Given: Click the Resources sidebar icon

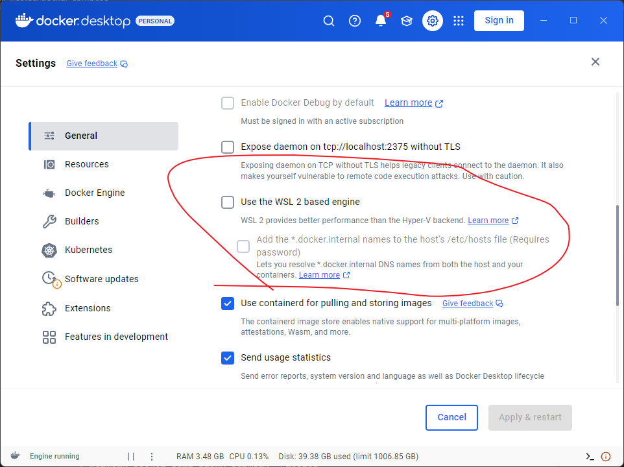Looking at the screenshot, I should click(49, 164).
